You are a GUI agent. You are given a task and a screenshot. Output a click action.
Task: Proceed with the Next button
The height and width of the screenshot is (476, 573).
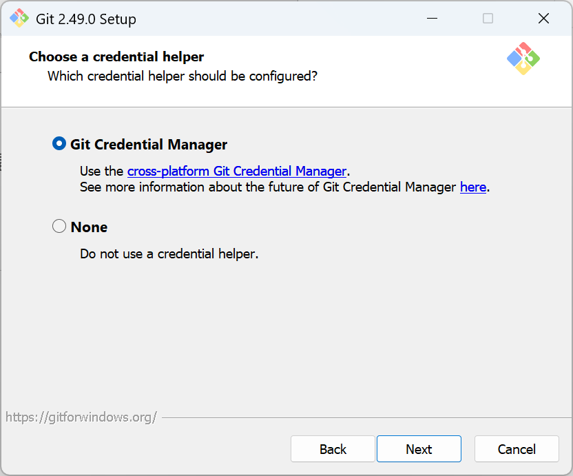click(419, 449)
